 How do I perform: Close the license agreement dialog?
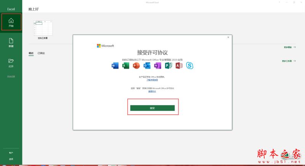(228, 37)
